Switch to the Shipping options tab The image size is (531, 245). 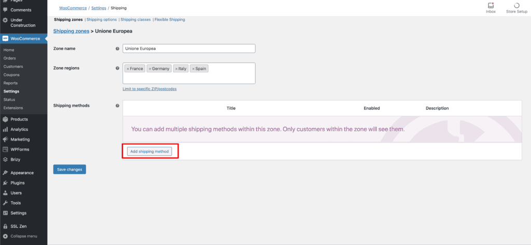[x=102, y=20]
